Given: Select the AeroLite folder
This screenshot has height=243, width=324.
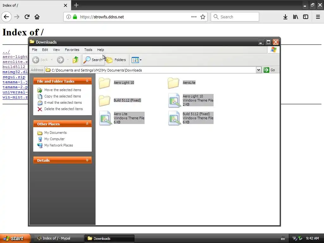Looking at the screenshot, I should 181,83.
